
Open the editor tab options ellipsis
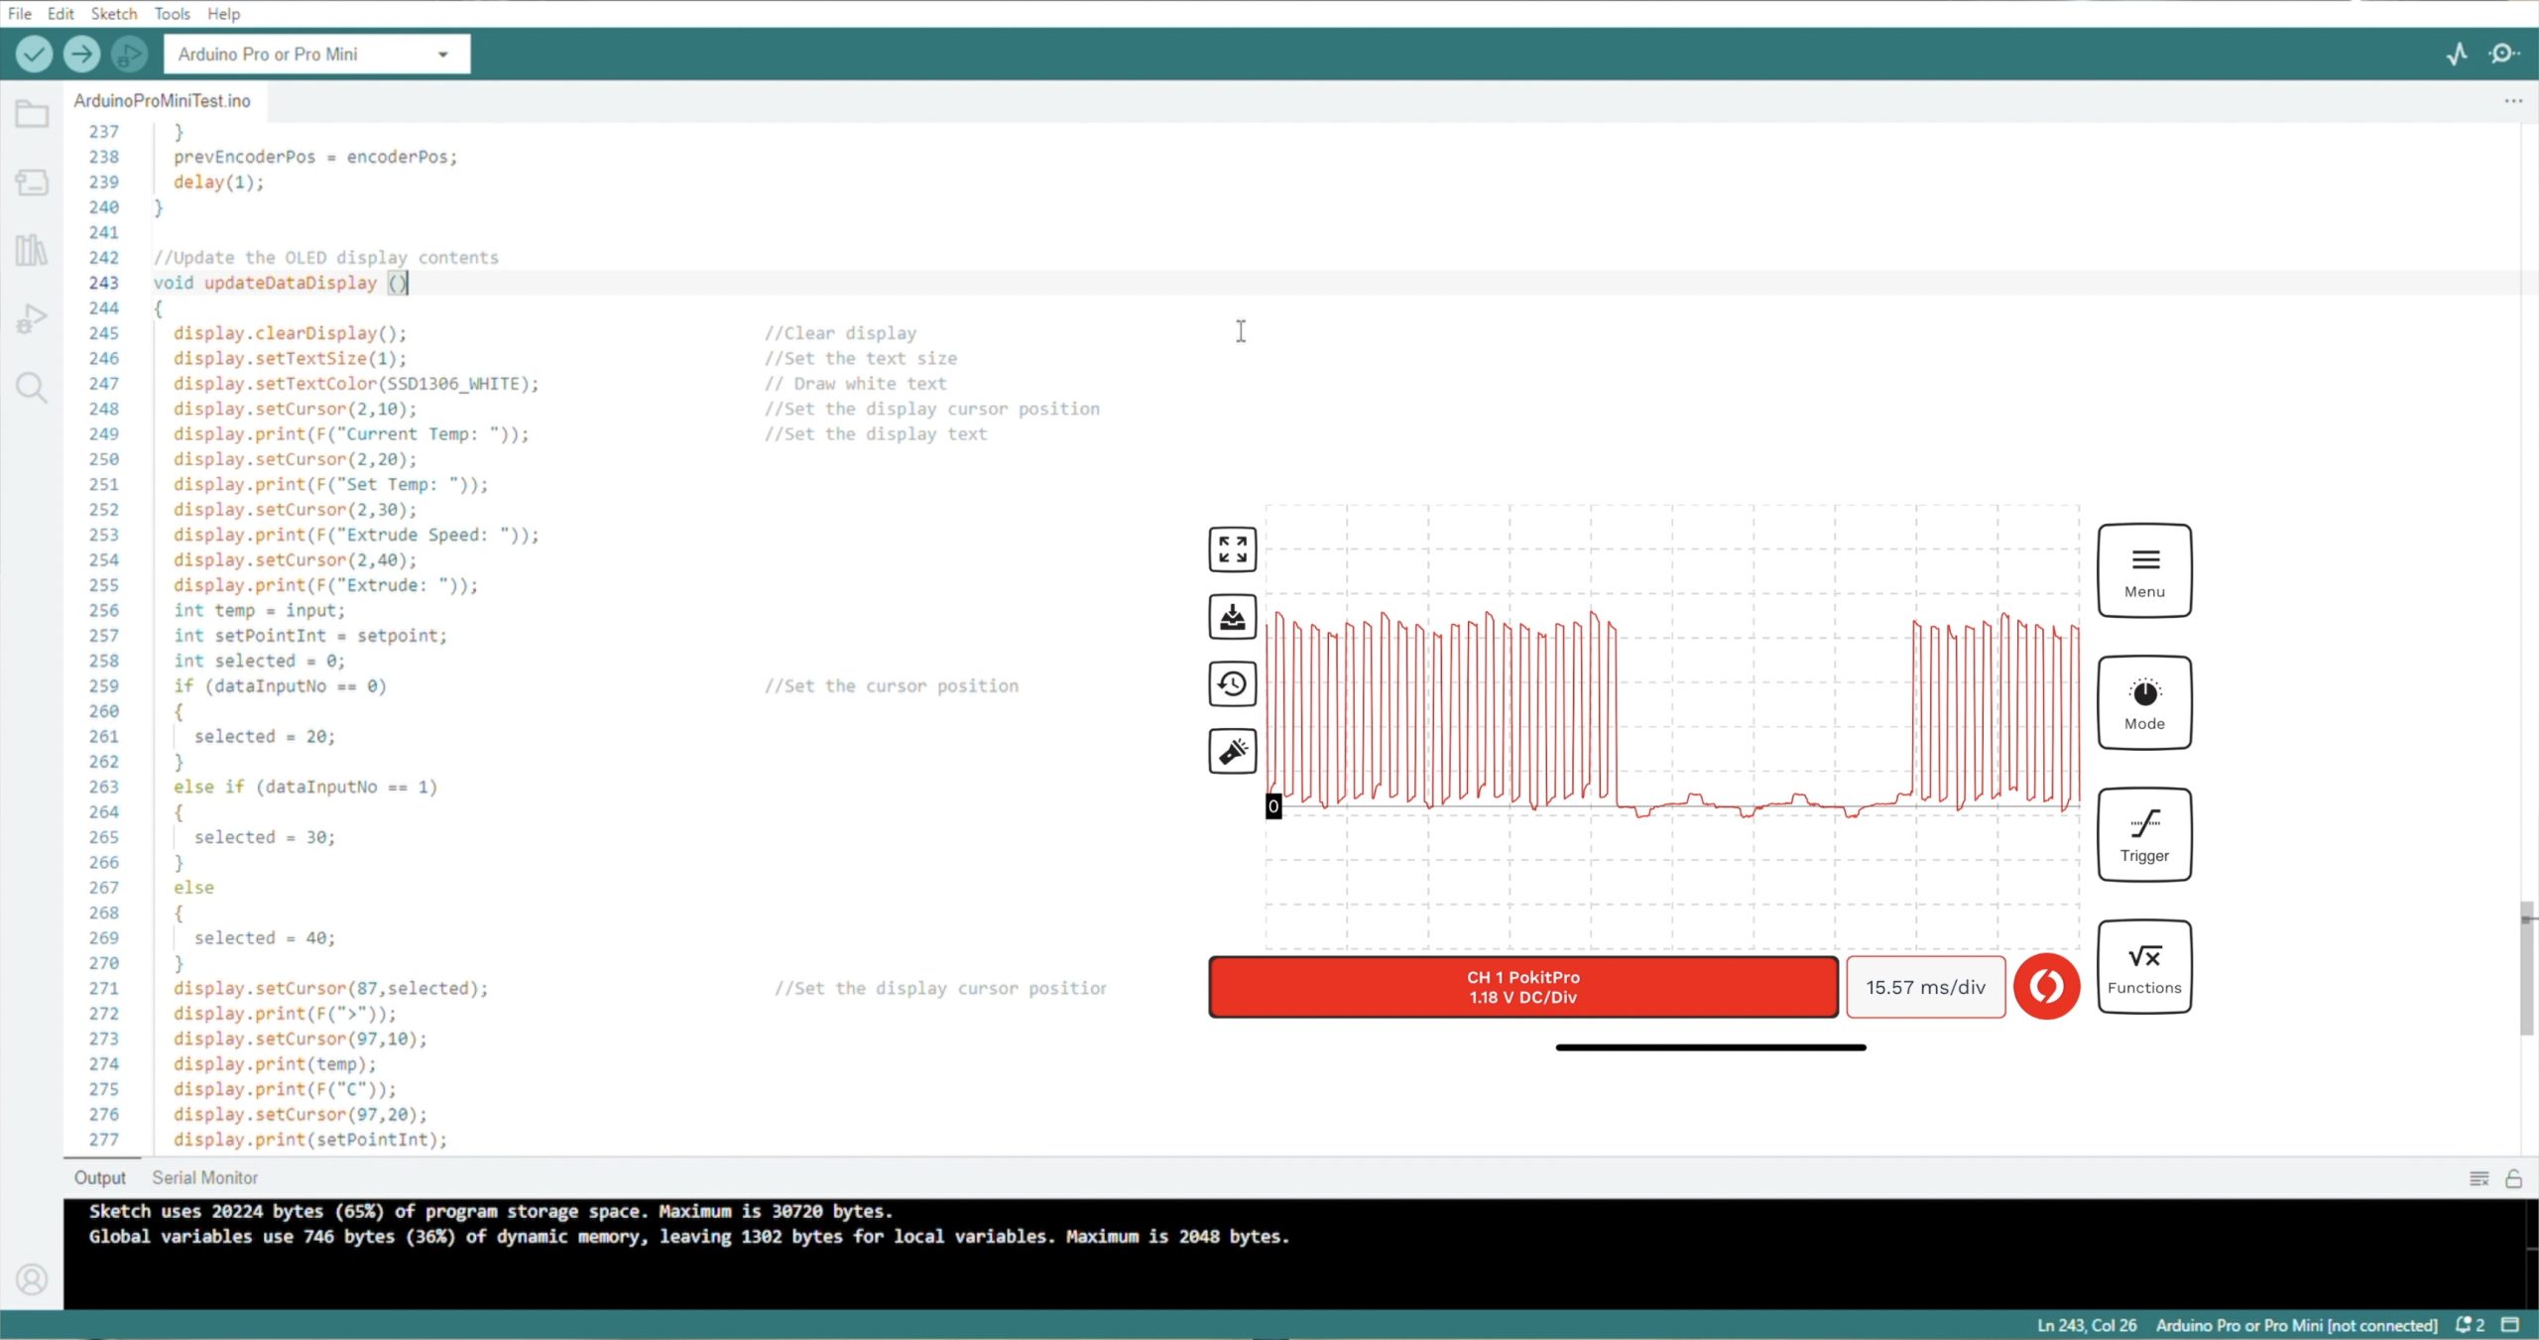[2512, 101]
